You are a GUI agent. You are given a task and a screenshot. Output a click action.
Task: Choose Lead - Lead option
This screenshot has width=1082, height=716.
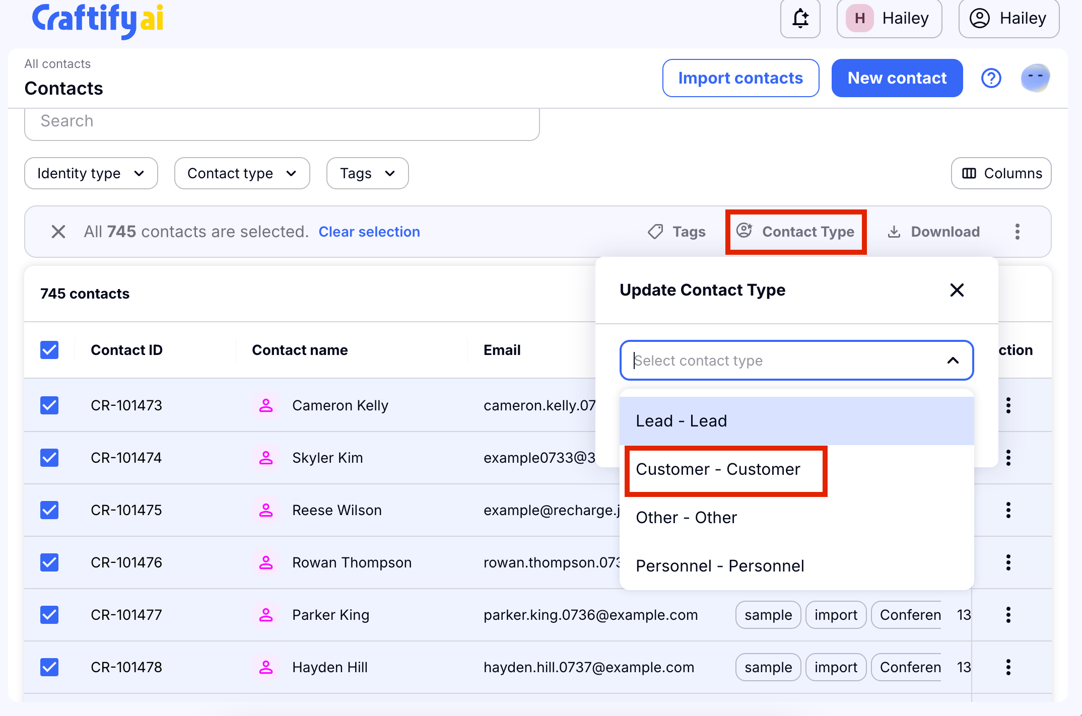point(796,421)
